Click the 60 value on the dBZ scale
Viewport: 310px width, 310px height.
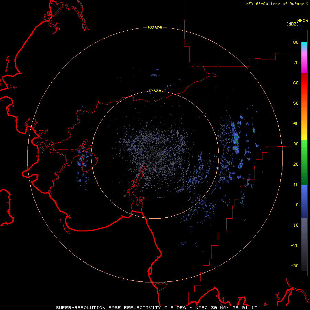[296, 83]
